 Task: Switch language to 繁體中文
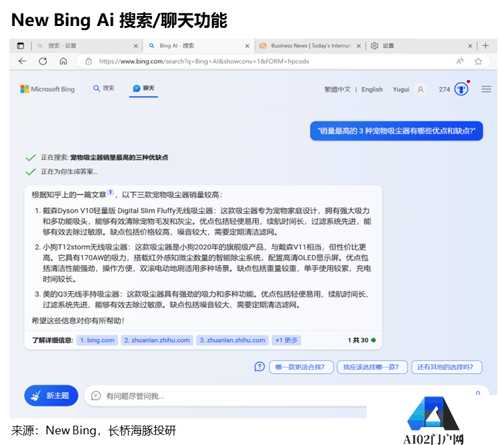pyautogui.click(x=337, y=89)
